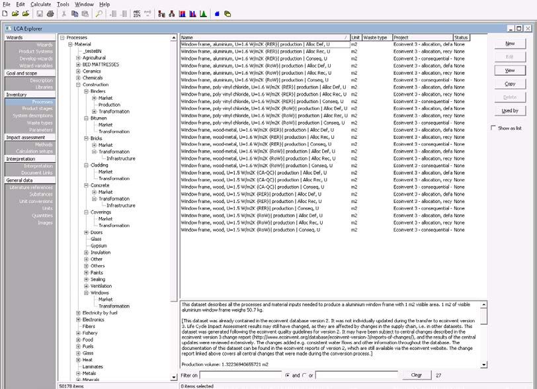Screen dimensions: 537x389
Task: Click the filter input field after 'or'
Action: click(356, 375)
